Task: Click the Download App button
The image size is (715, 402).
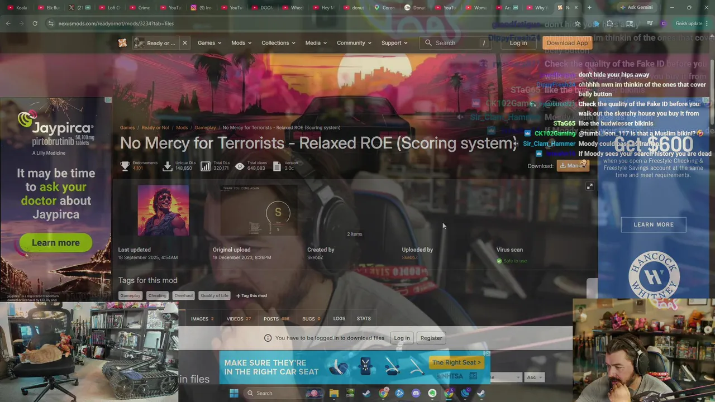Action: 567,43
